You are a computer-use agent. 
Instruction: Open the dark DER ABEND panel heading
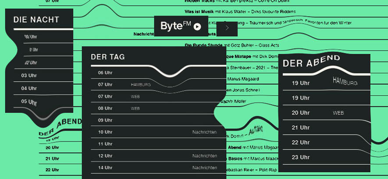click(311, 62)
